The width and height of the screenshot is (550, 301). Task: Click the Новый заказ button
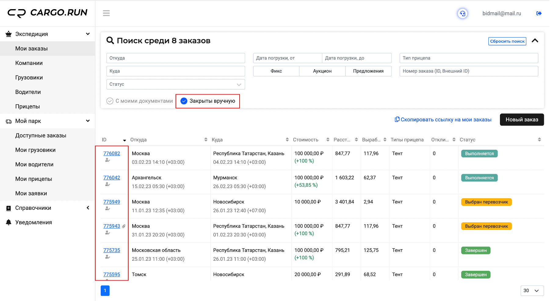point(522,120)
